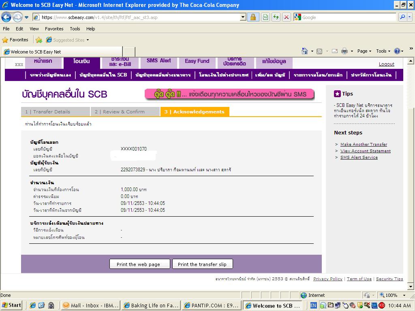Click the Print the transfer slip button
Image resolution: width=415 pixels, height=311 pixels.
click(203, 264)
